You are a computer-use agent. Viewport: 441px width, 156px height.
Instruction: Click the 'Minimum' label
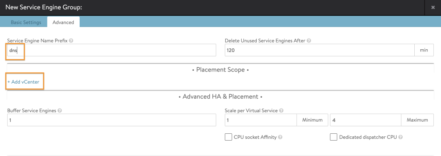(312, 120)
